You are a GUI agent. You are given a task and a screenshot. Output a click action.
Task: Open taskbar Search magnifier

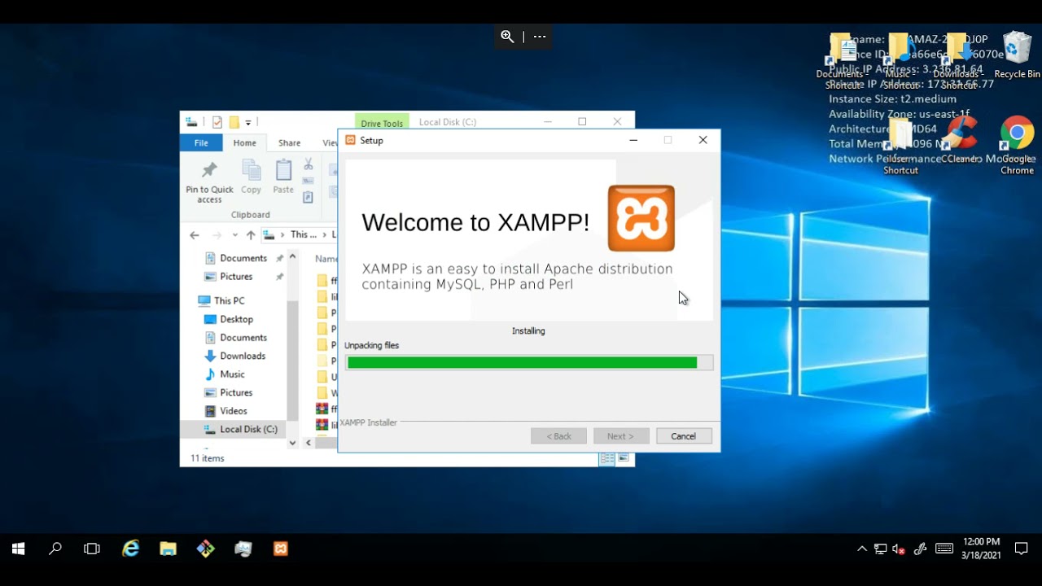tap(55, 549)
